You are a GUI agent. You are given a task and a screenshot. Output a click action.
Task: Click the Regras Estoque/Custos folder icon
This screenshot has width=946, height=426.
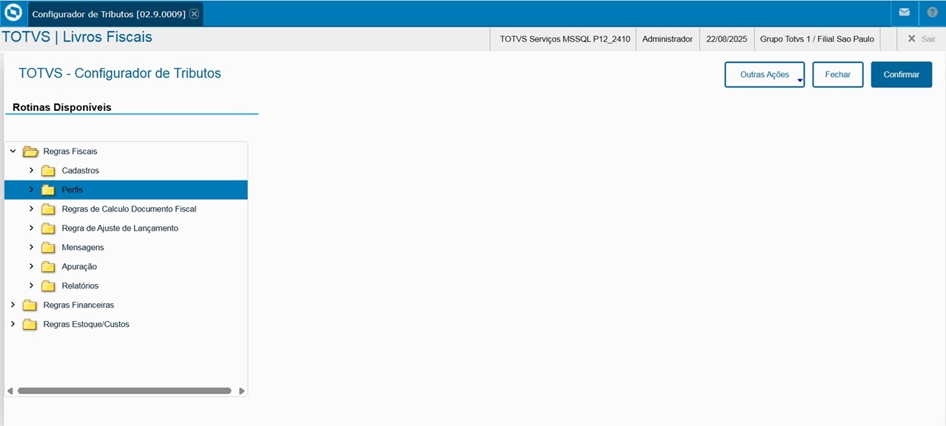coord(30,325)
